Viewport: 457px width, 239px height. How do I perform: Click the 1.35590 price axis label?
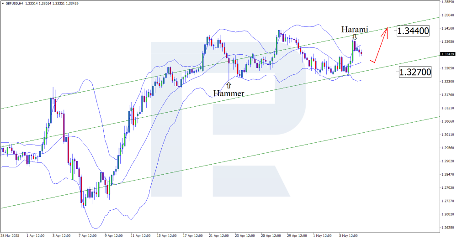coord(447,2)
